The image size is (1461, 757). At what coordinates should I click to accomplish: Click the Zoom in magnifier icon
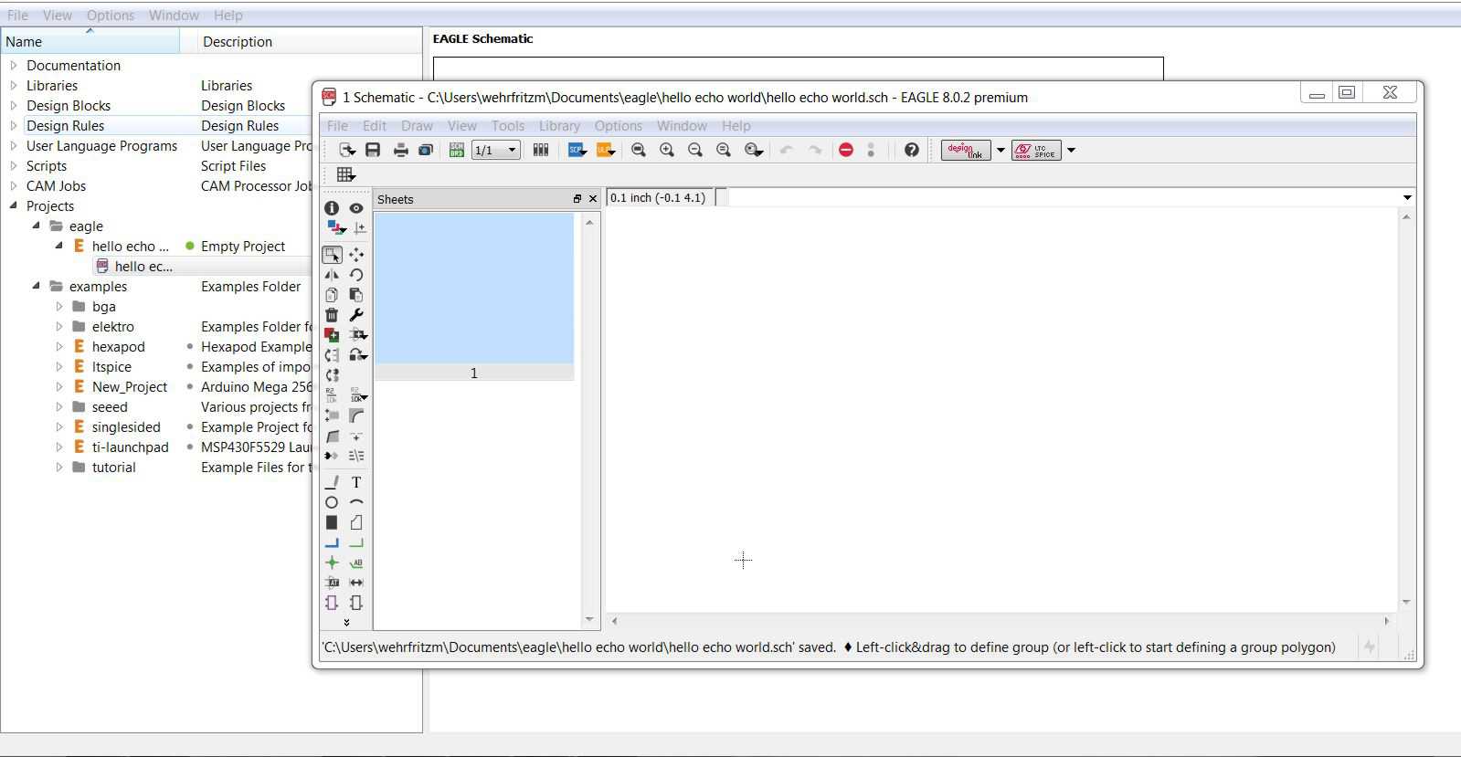point(667,150)
